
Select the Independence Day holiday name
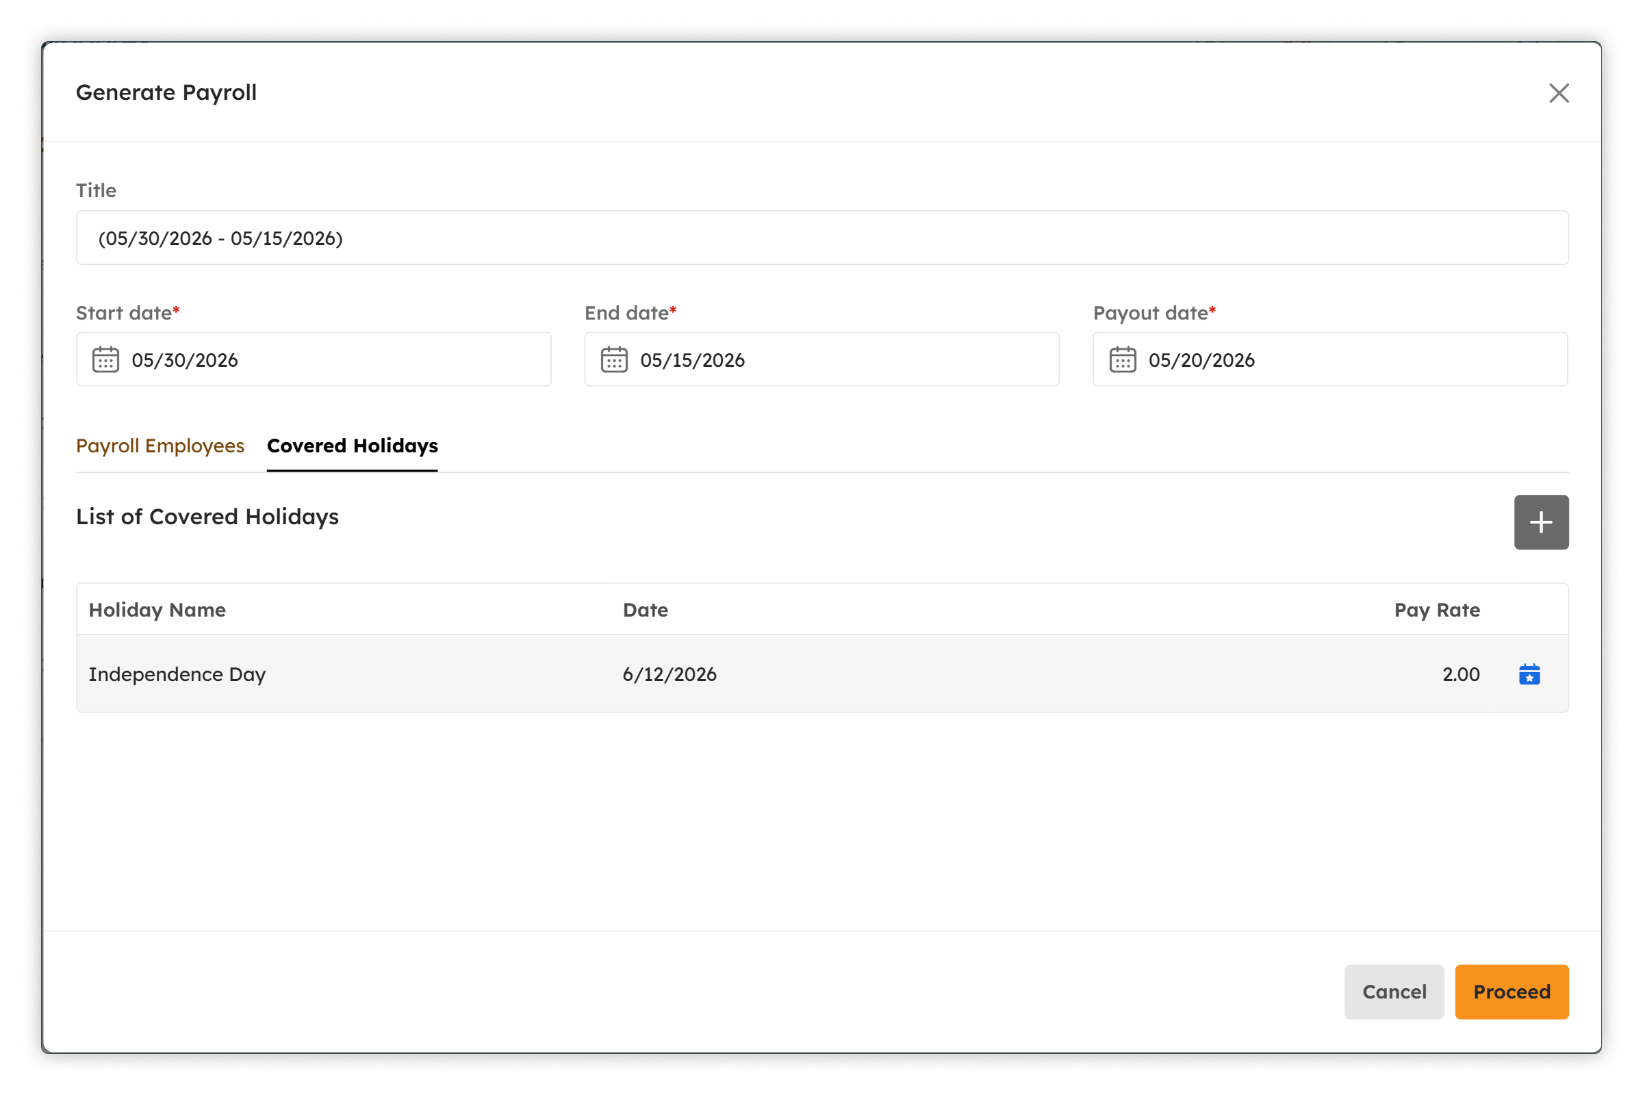click(177, 675)
